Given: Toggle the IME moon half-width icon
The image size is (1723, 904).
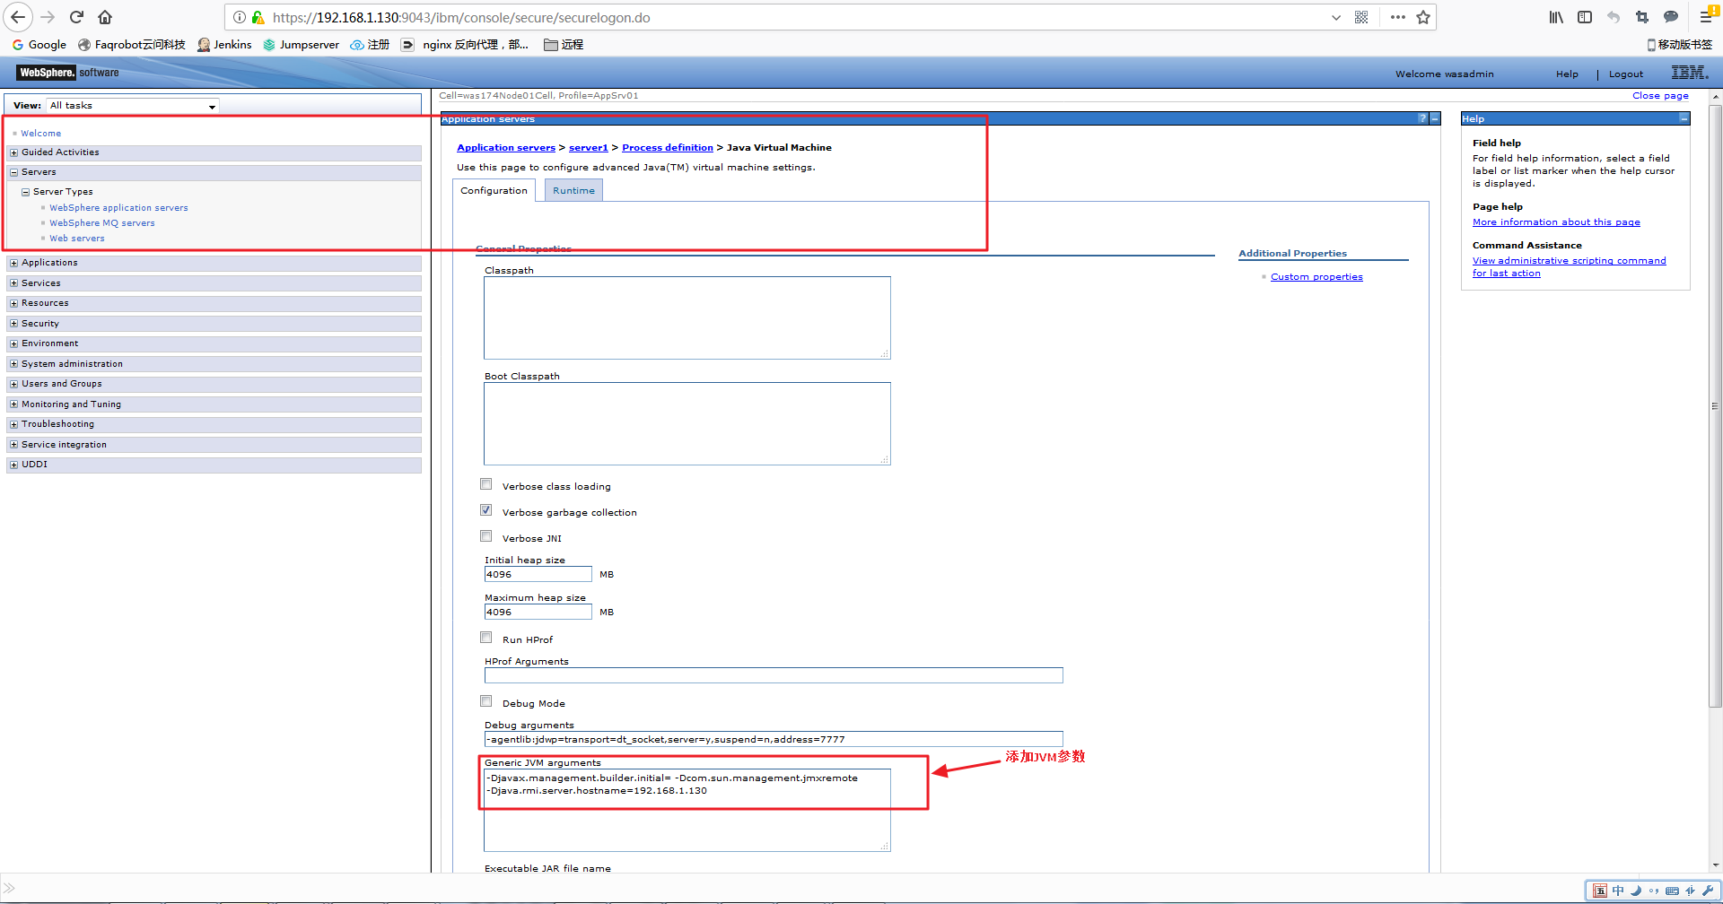Looking at the screenshot, I should [x=1636, y=891].
